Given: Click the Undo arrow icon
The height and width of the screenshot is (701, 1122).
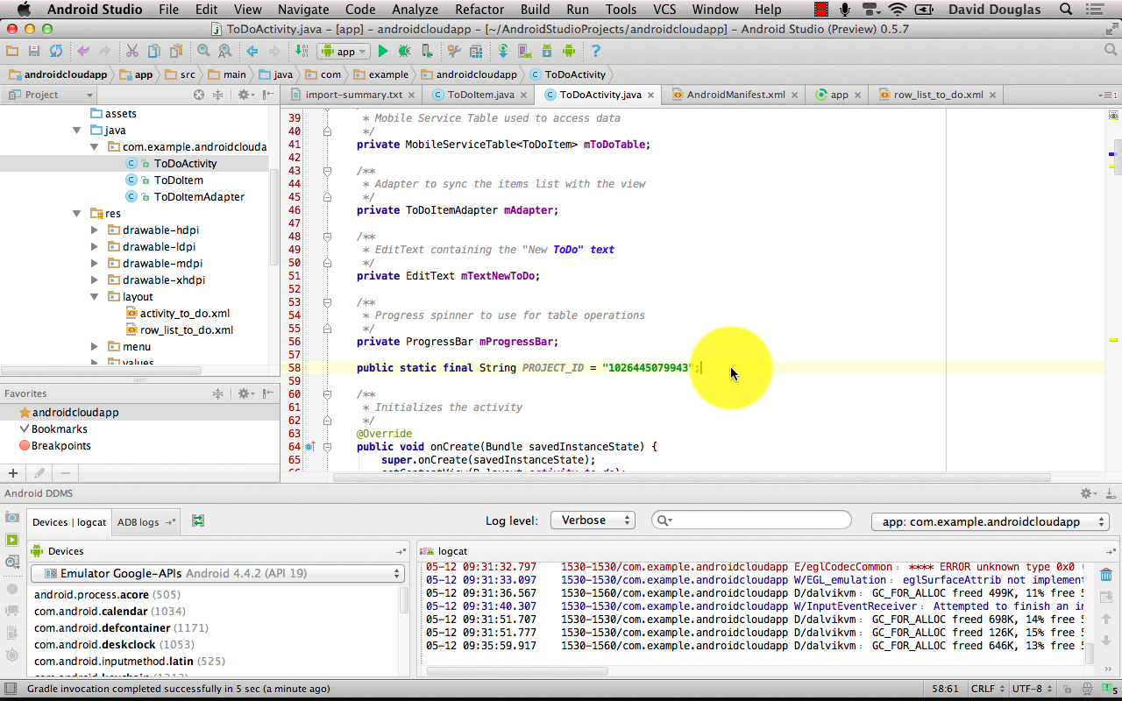Looking at the screenshot, I should click(x=83, y=52).
